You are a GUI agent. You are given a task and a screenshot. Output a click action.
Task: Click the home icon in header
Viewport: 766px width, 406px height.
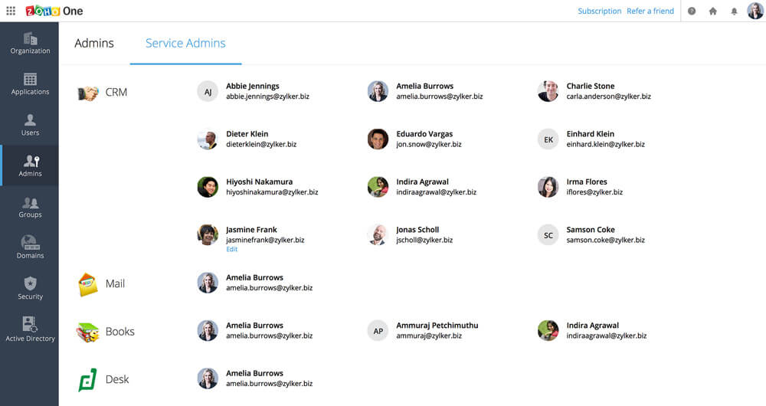coord(713,11)
